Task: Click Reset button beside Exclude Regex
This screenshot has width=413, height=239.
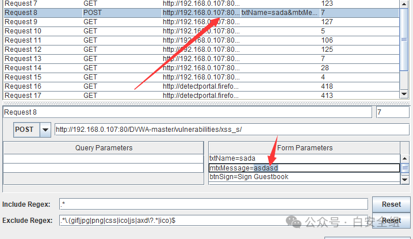Action: (391, 221)
